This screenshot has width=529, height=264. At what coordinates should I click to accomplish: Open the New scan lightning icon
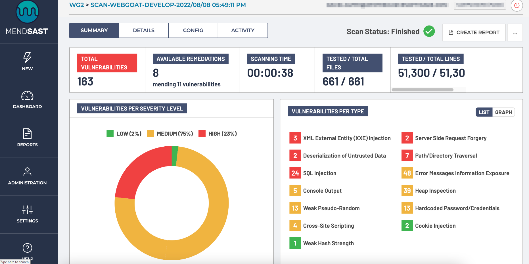coord(27,58)
